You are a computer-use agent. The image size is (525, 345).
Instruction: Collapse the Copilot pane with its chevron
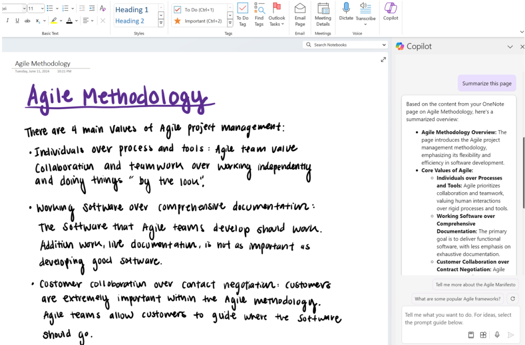point(510,46)
